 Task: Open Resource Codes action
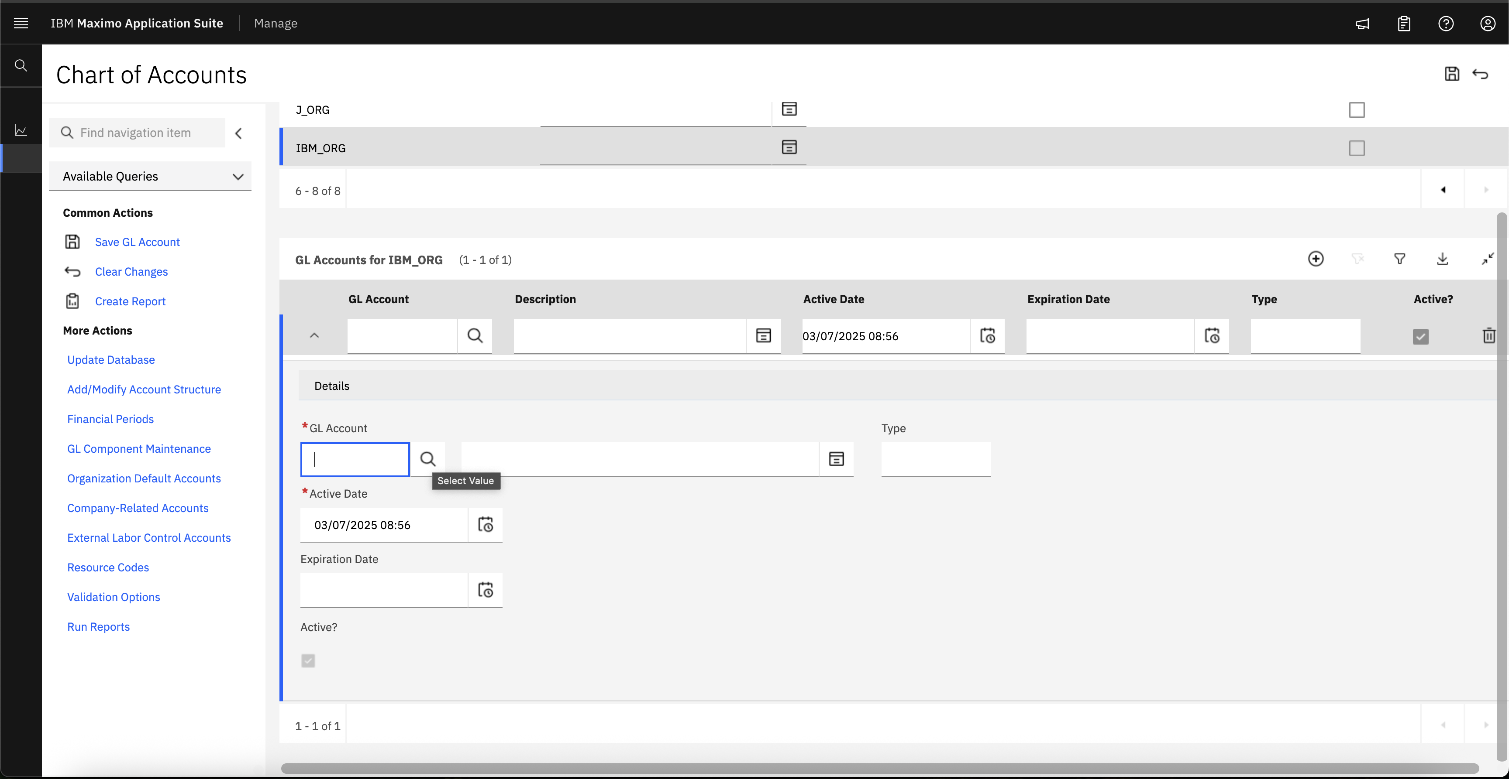(x=108, y=568)
